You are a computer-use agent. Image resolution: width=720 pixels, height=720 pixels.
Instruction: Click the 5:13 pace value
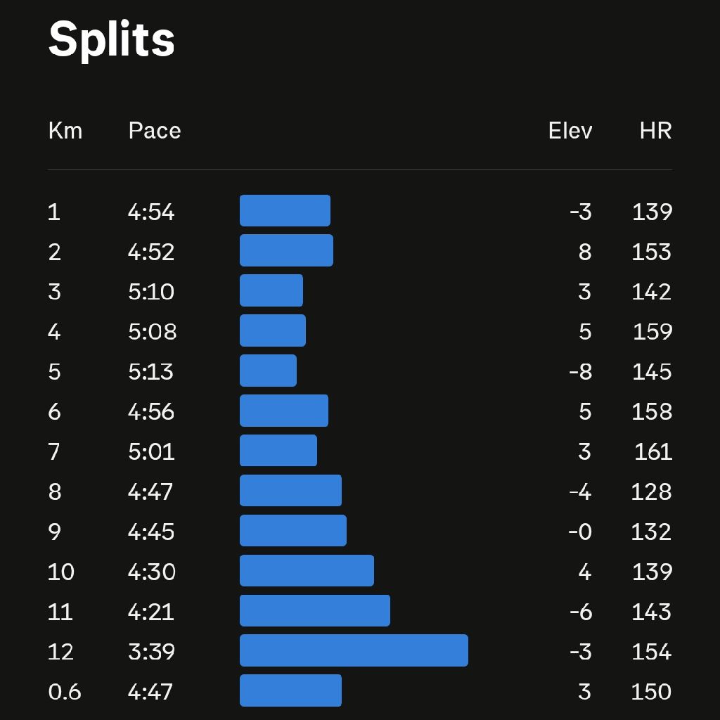150,372
